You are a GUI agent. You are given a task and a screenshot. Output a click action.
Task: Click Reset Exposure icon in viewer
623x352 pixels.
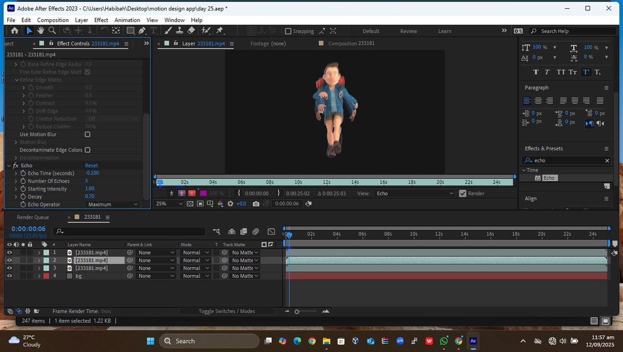pyautogui.click(x=231, y=204)
